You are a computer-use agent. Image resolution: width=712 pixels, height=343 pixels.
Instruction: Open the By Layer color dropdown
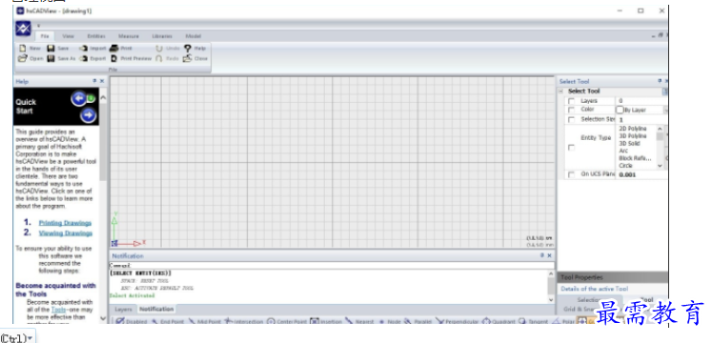coord(665,110)
